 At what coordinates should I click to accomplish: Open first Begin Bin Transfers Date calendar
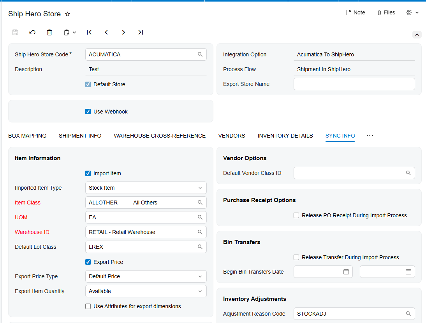tap(346, 272)
